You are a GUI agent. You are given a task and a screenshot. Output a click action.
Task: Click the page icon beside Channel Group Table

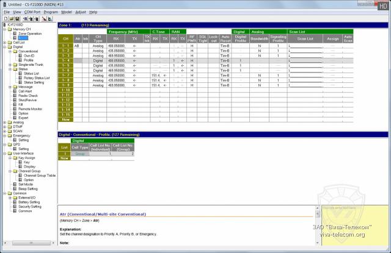point(20,176)
